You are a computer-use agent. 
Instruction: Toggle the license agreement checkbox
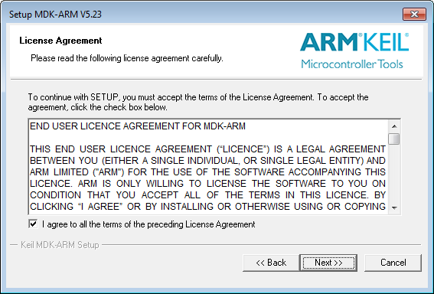[x=33, y=224]
